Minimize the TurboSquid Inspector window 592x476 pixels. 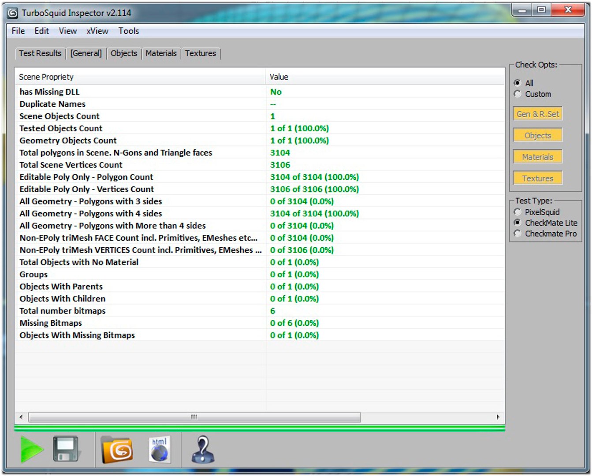[522, 10]
